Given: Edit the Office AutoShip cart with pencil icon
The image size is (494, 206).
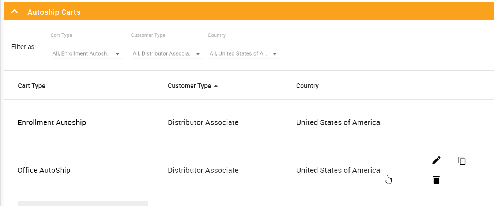Looking at the screenshot, I should 436,160.
